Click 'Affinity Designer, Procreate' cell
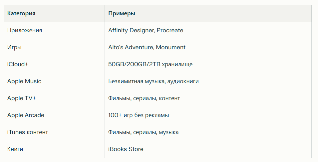This screenshot has height=162, width=318. tap(208, 31)
